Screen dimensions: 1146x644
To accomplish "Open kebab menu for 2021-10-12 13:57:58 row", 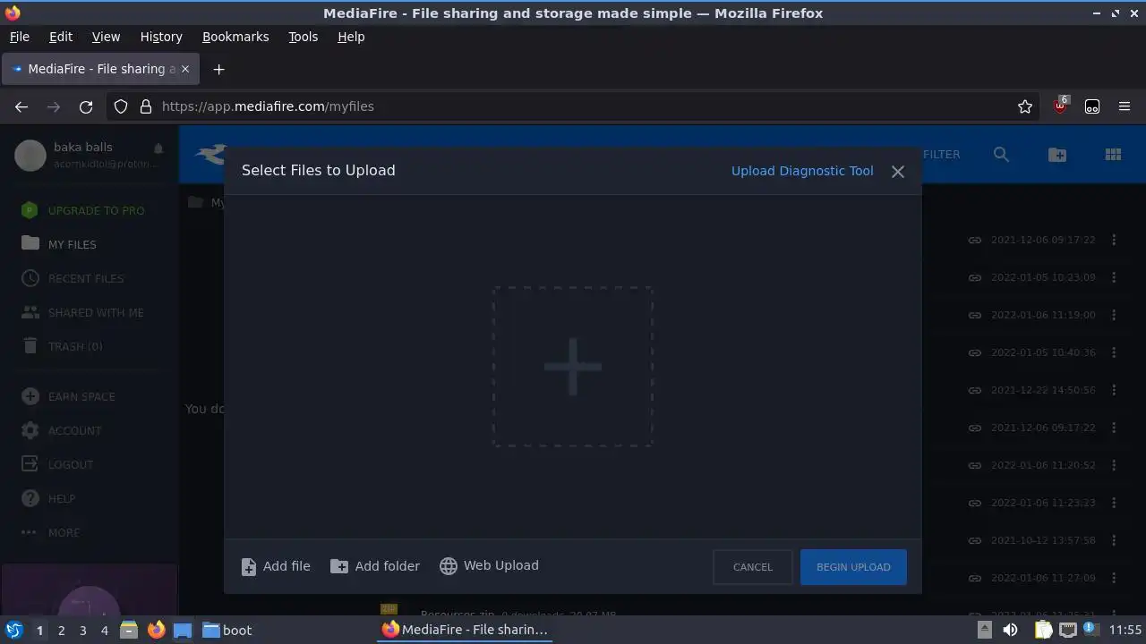I will coord(1114,540).
